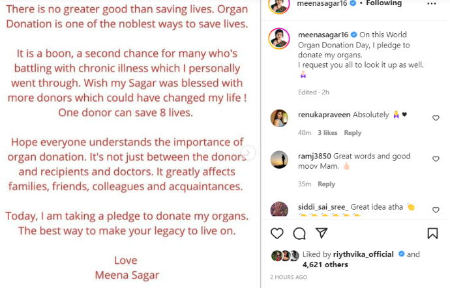
Task: Open siddi_sai_sree_ username link
Action: (323, 207)
